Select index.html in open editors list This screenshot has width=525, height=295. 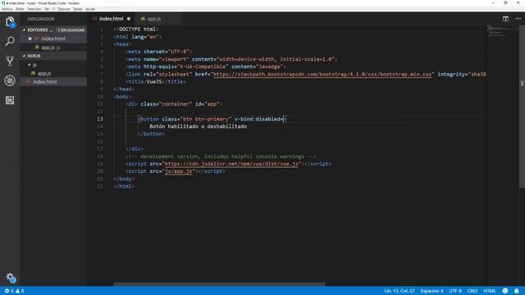coord(53,39)
